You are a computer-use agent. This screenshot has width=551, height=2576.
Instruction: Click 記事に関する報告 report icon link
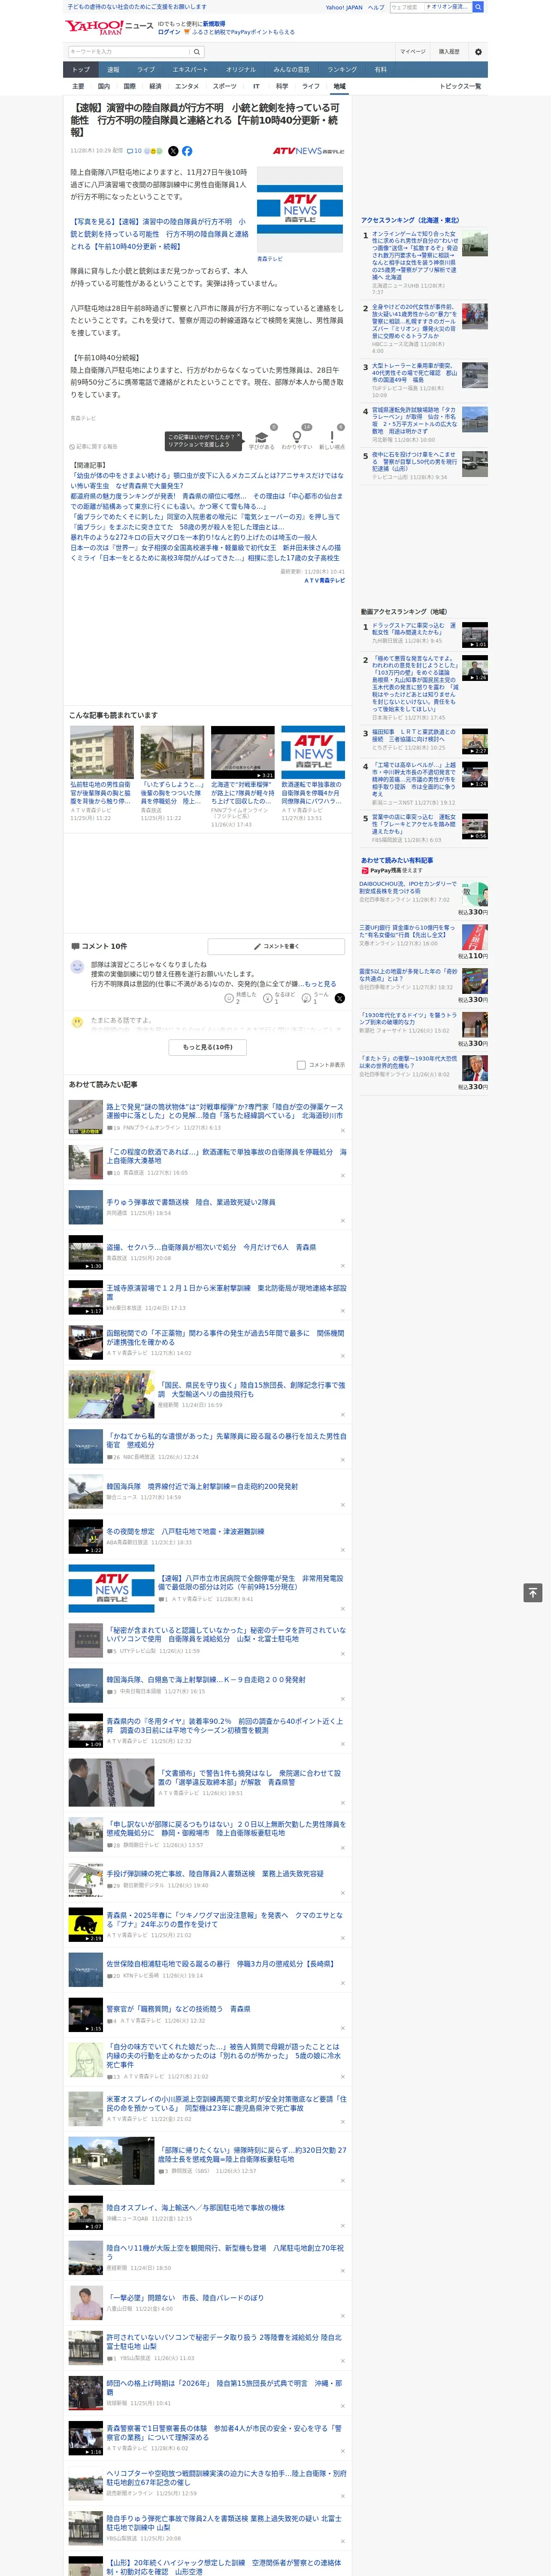tap(93, 447)
